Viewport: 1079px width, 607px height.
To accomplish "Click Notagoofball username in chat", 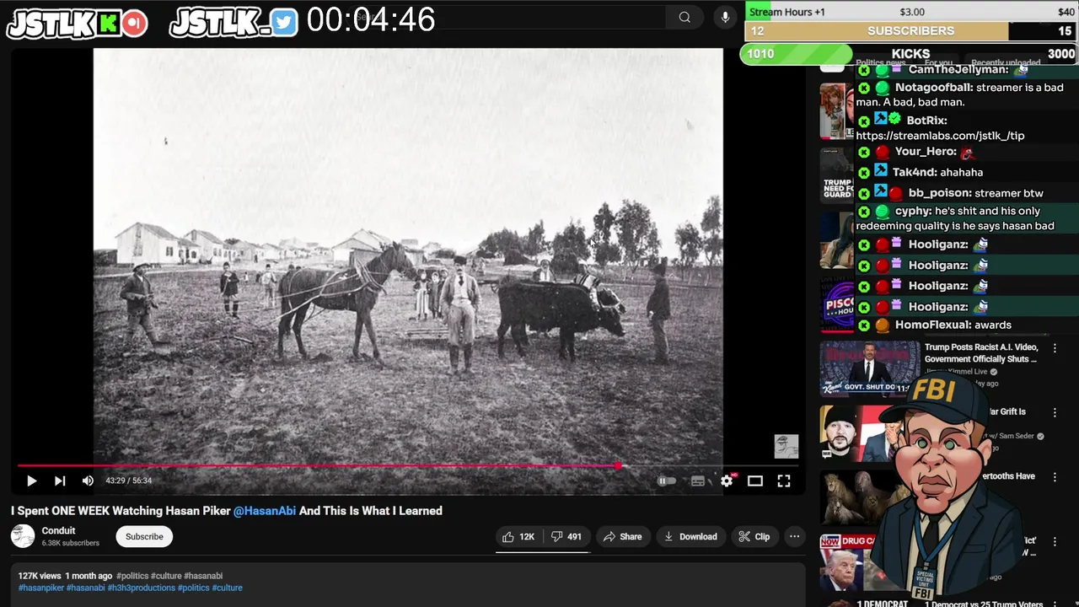I will pyautogui.click(x=934, y=87).
